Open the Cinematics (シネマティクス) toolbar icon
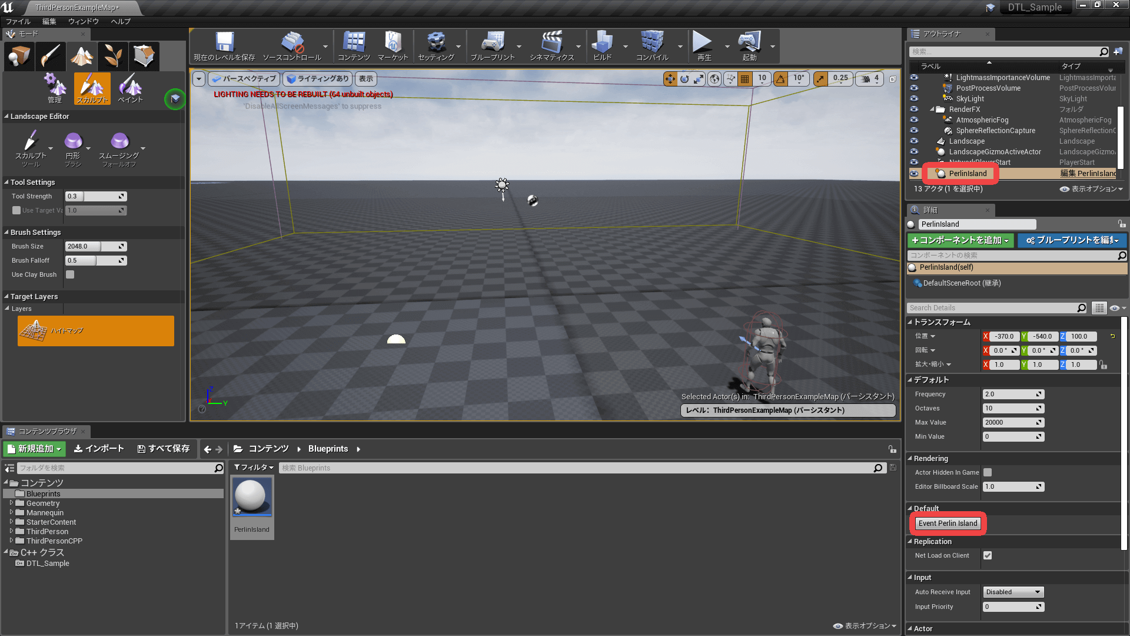 pos(551,42)
